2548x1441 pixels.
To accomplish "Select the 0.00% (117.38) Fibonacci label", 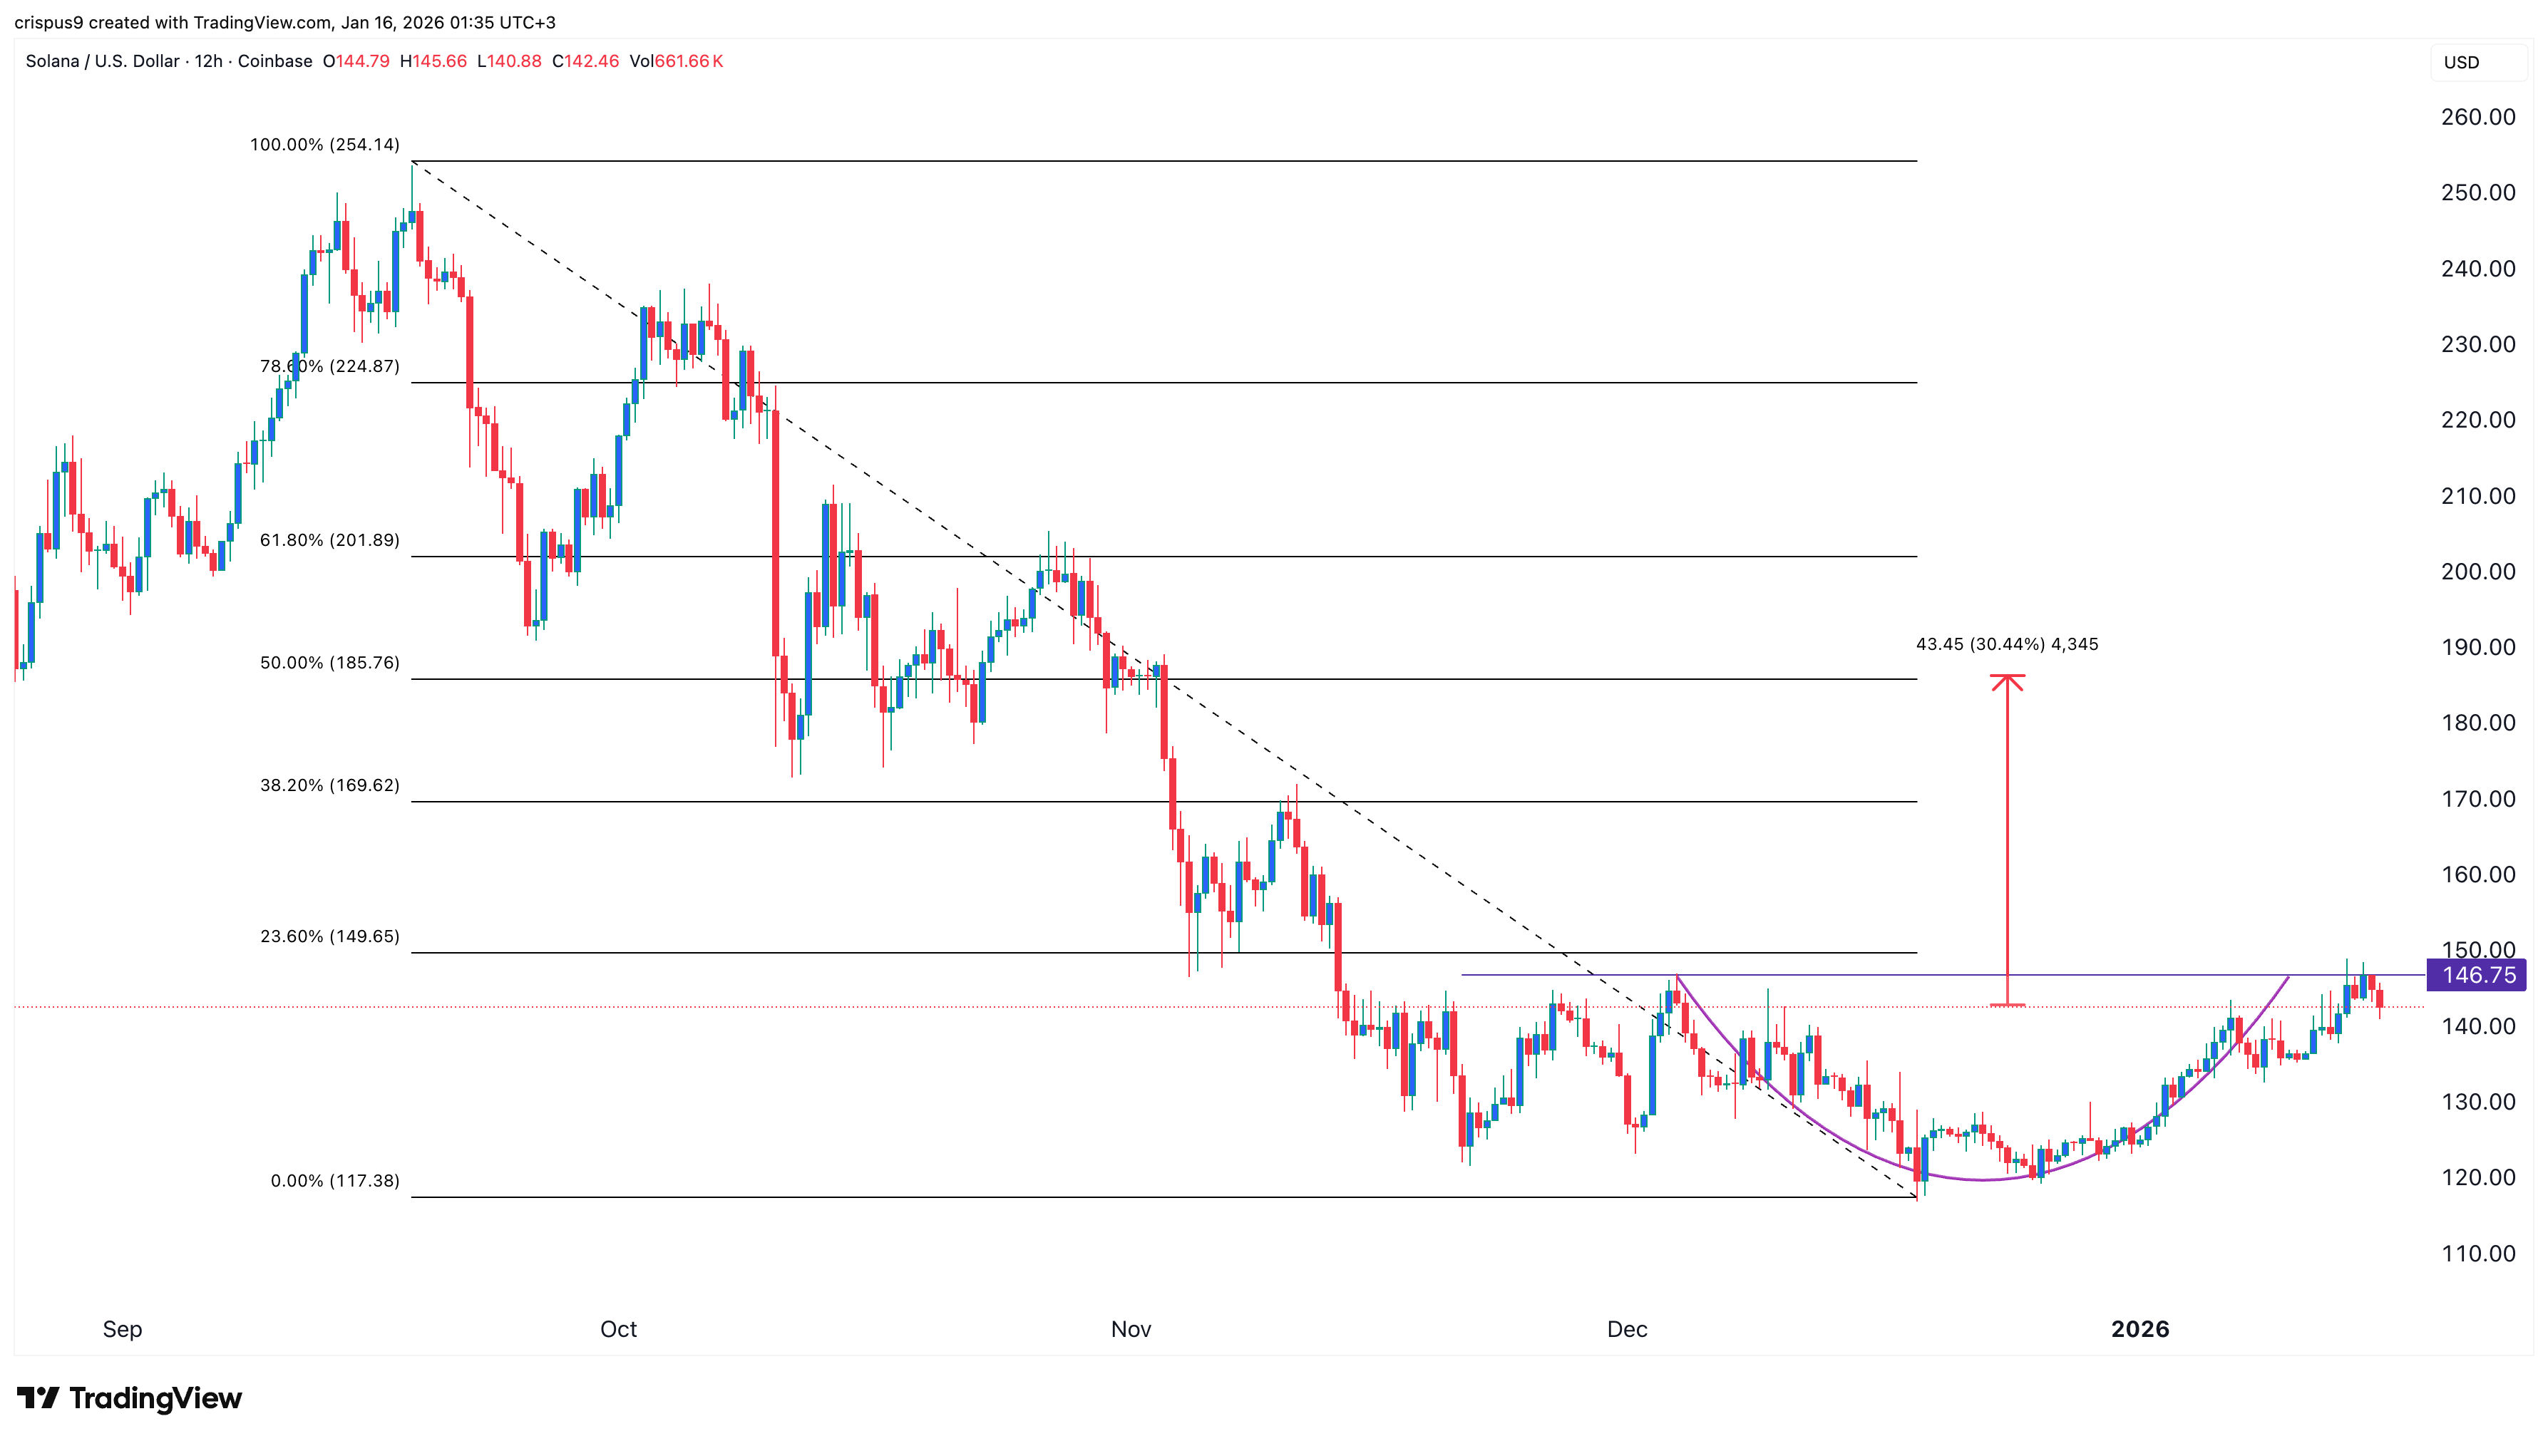I will (334, 1181).
